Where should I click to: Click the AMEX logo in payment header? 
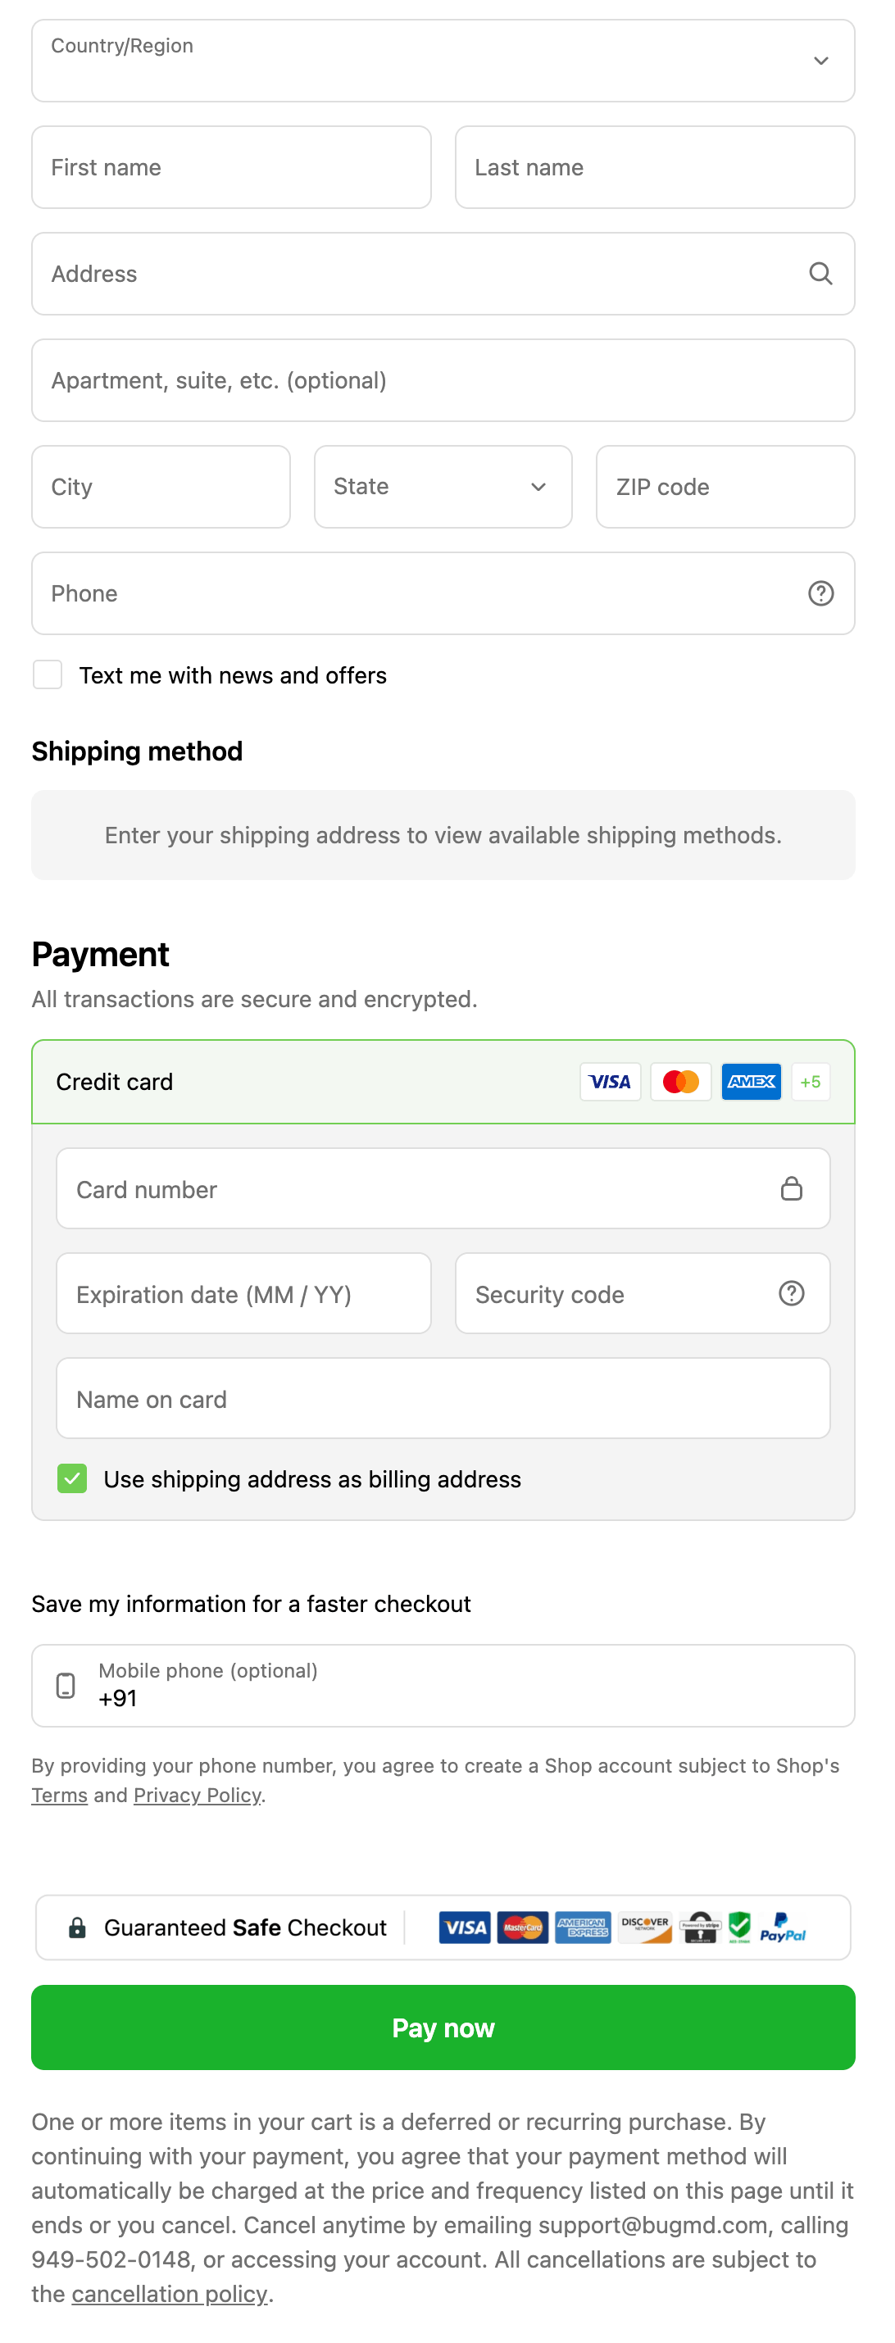[x=751, y=1082]
